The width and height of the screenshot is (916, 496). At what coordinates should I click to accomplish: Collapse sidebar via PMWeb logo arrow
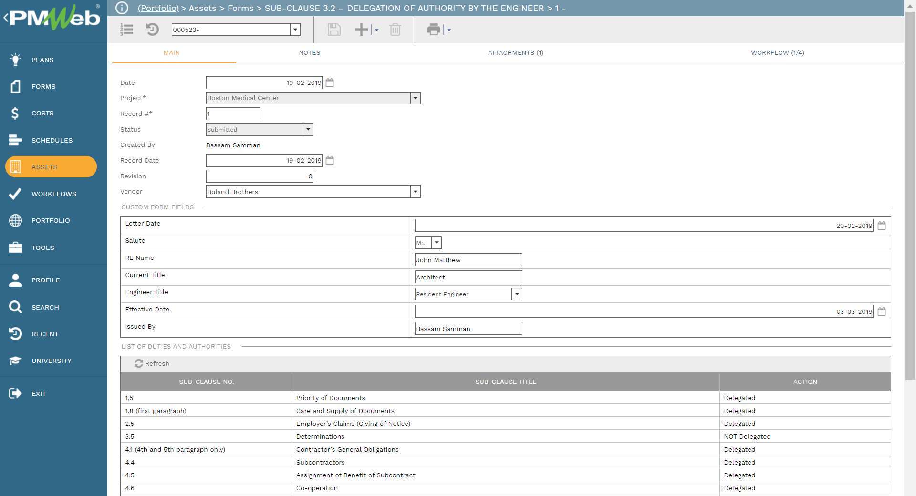(6, 18)
